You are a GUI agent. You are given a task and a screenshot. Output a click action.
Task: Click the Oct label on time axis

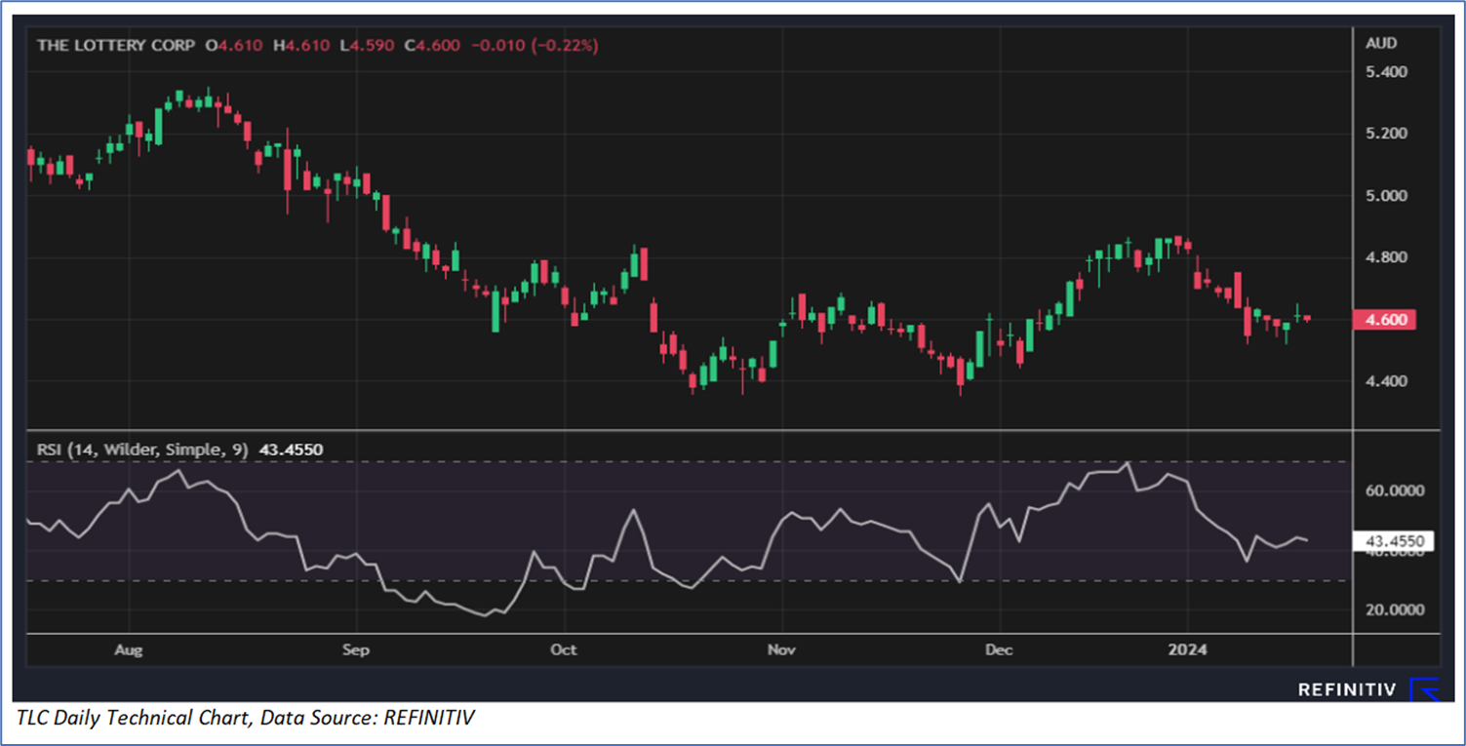pyautogui.click(x=564, y=649)
